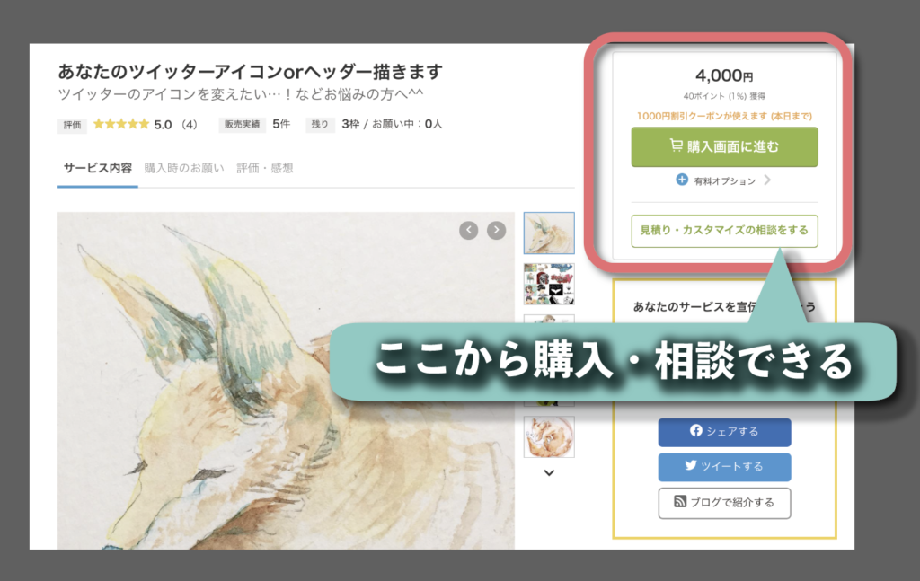Select the first fox thumbnail
The width and height of the screenshot is (920, 581).
coord(549,233)
